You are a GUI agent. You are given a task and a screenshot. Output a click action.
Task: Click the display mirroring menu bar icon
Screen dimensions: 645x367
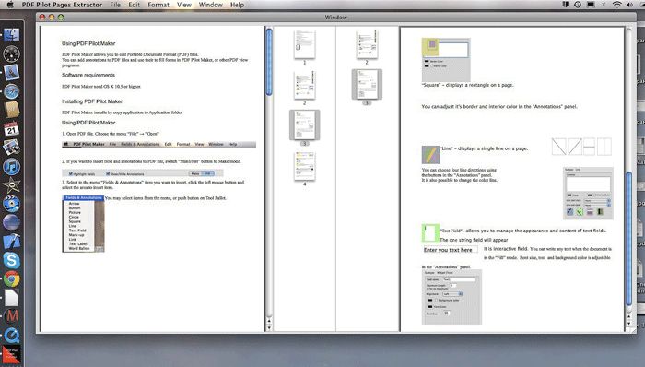[591, 5]
